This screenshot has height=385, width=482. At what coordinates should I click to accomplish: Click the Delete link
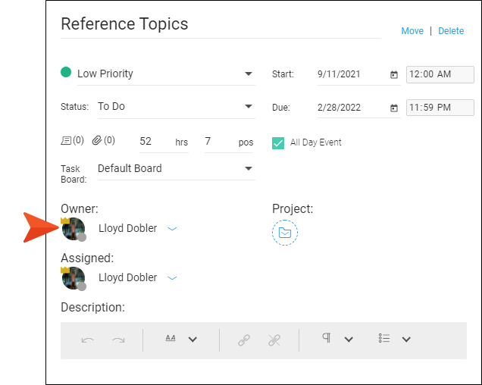451,31
